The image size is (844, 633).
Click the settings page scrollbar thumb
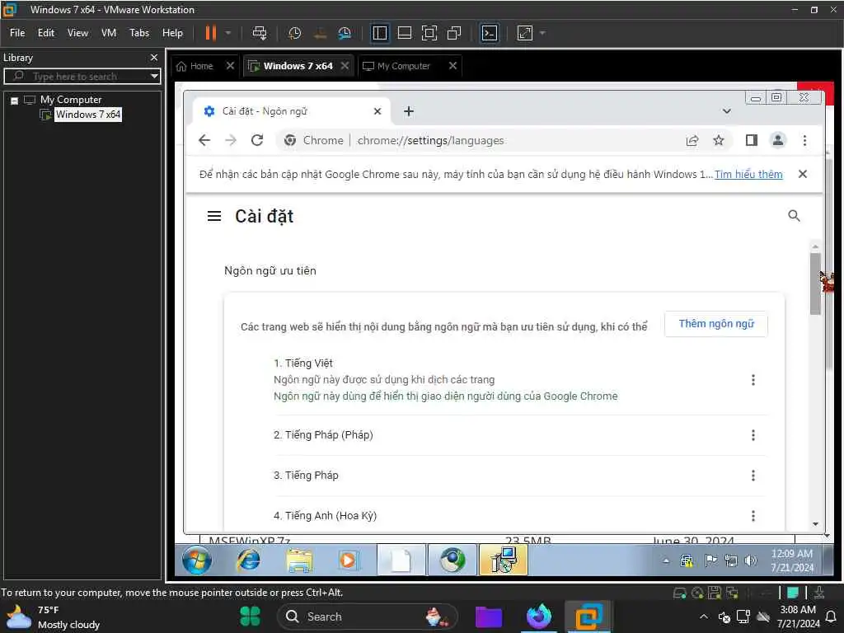pos(815,284)
